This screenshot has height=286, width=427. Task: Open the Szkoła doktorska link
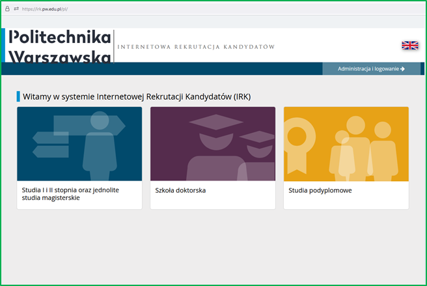[x=180, y=190]
